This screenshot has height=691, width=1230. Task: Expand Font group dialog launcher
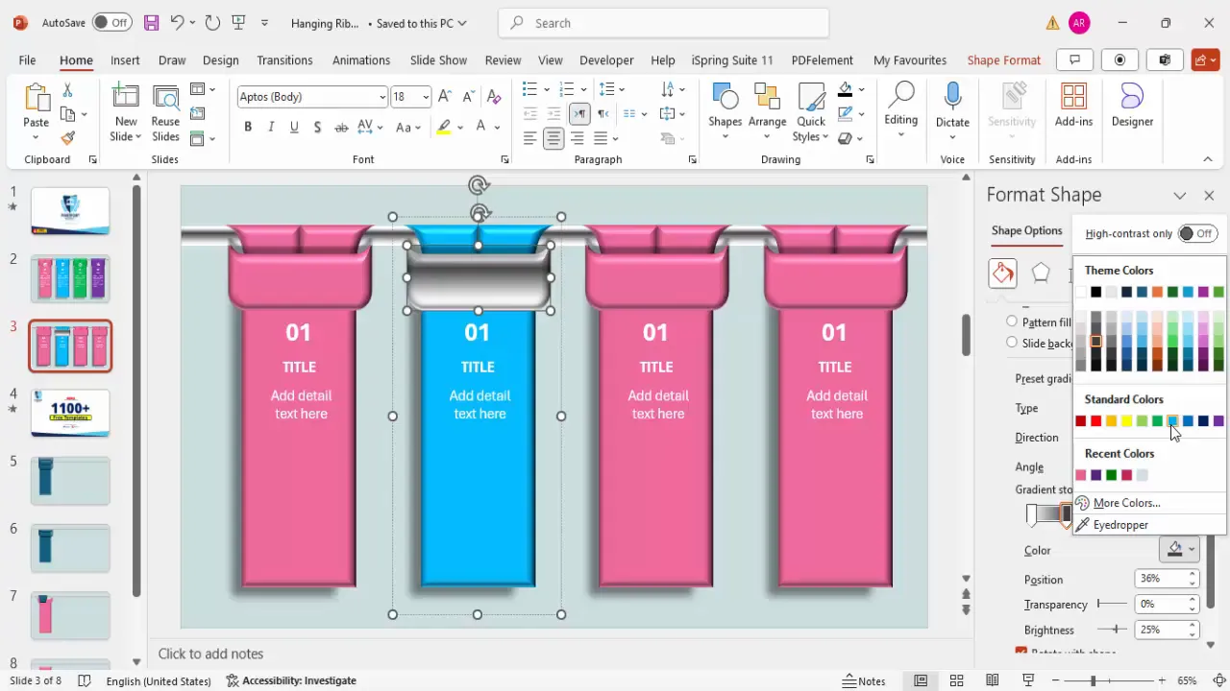[x=504, y=160]
